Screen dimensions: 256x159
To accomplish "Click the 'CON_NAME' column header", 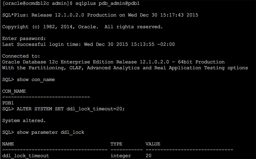I will click(x=14, y=91).
